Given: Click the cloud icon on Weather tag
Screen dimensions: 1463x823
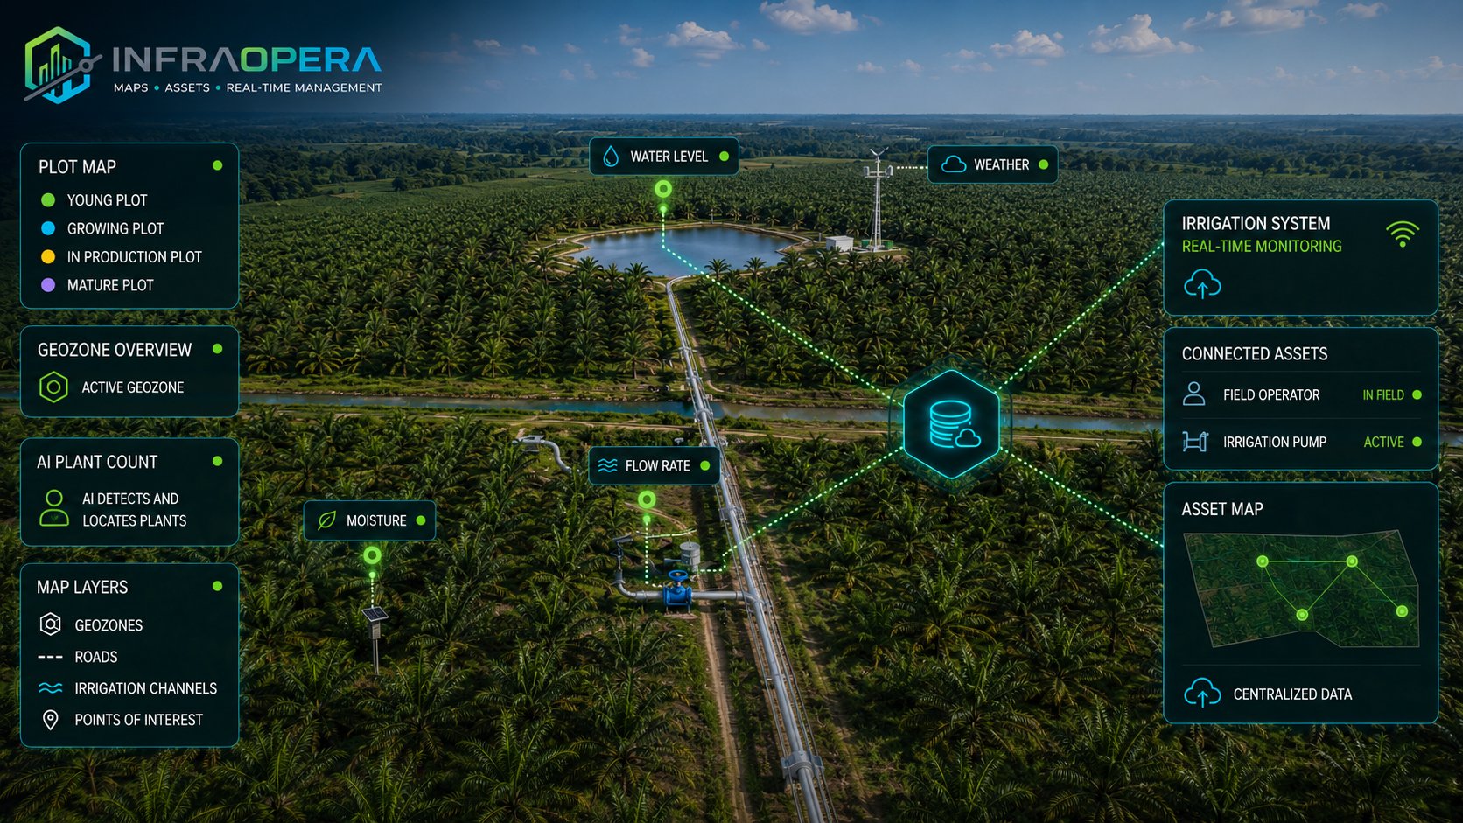Looking at the screenshot, I should tap(953, 164).
